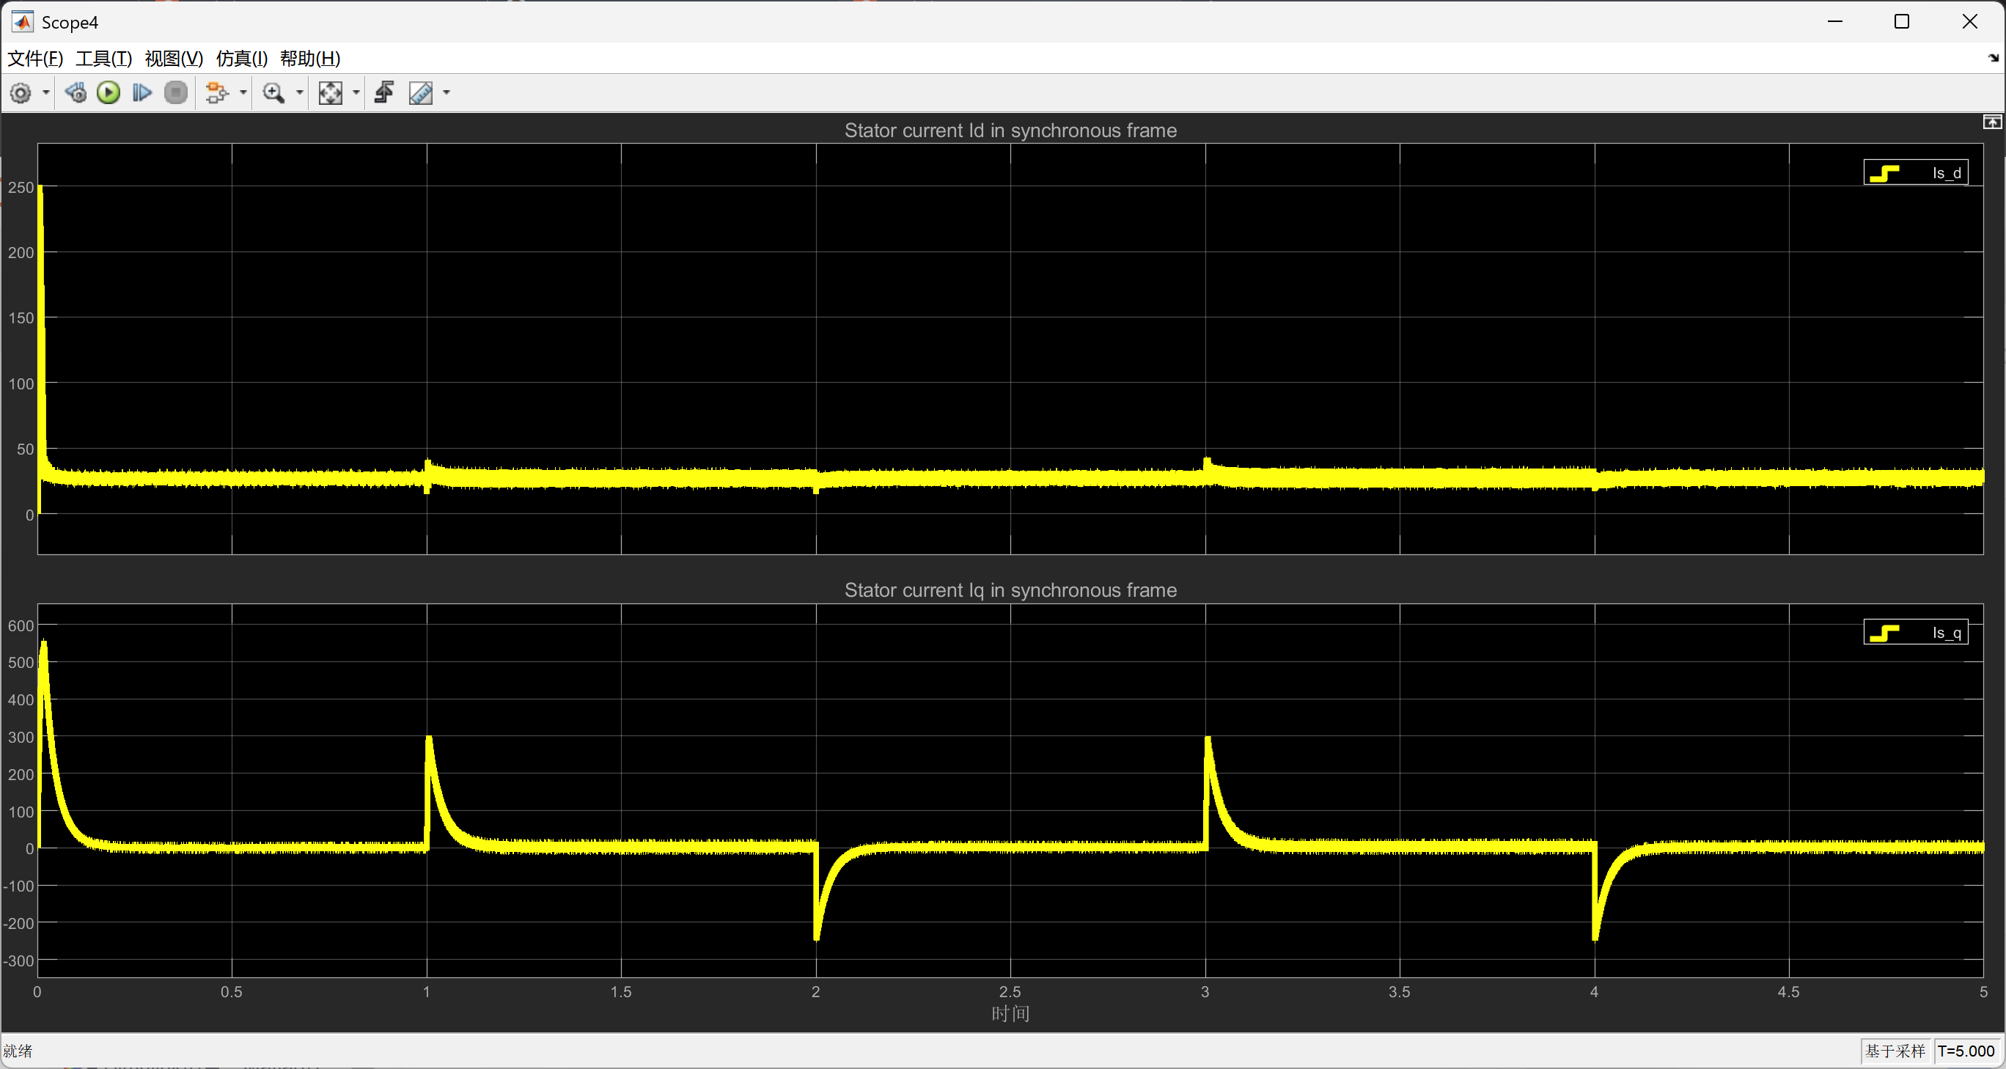Screen dimensions: 2006x1069
Task: Click the 基于采样 status bar label
Action: pyautogui.click(x=1895, y=1051)
